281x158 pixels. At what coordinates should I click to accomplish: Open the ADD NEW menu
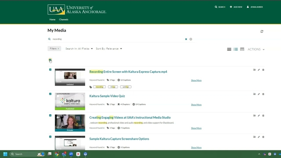236,7
